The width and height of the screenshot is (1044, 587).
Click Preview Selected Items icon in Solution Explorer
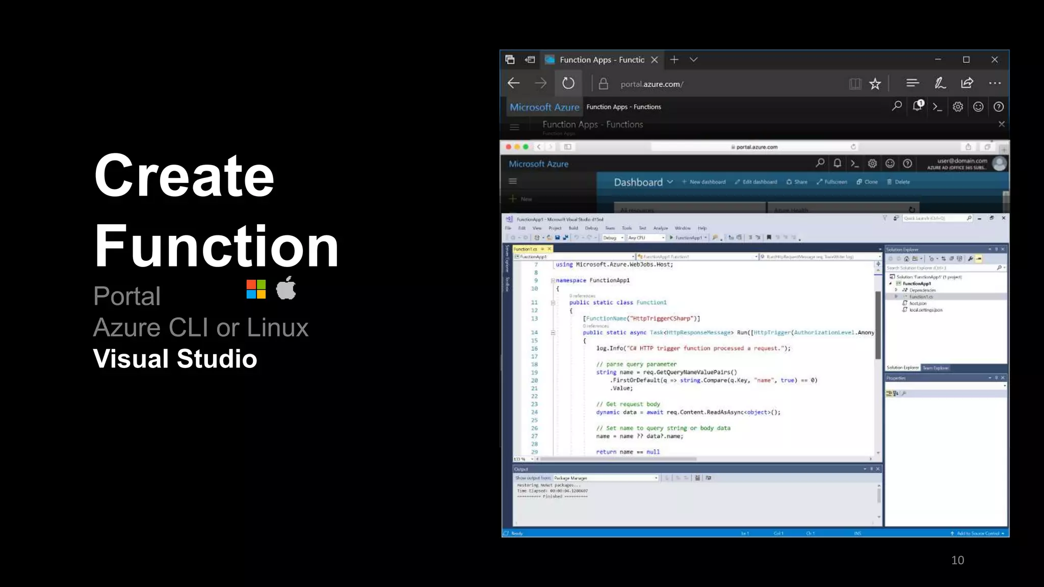[x=979, y=259]
